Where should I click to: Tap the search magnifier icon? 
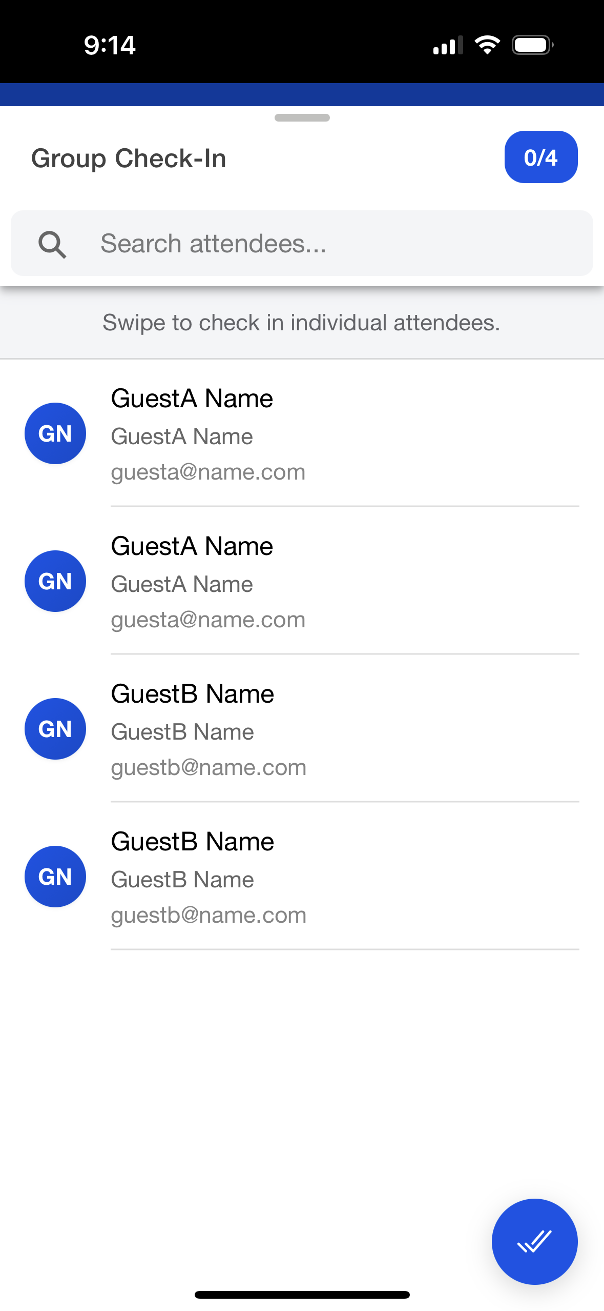point(52,244)
